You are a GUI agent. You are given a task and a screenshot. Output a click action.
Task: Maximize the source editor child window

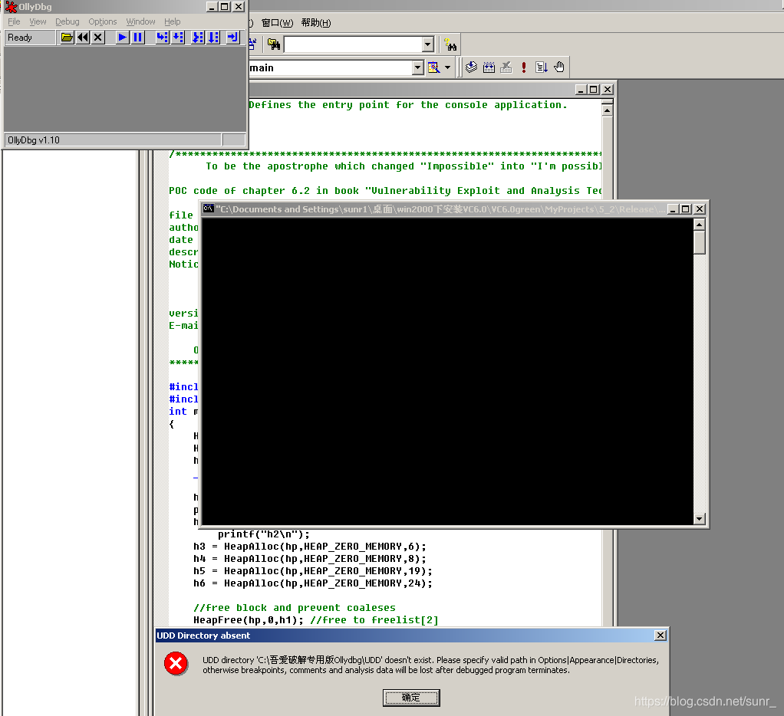[594, 90]
